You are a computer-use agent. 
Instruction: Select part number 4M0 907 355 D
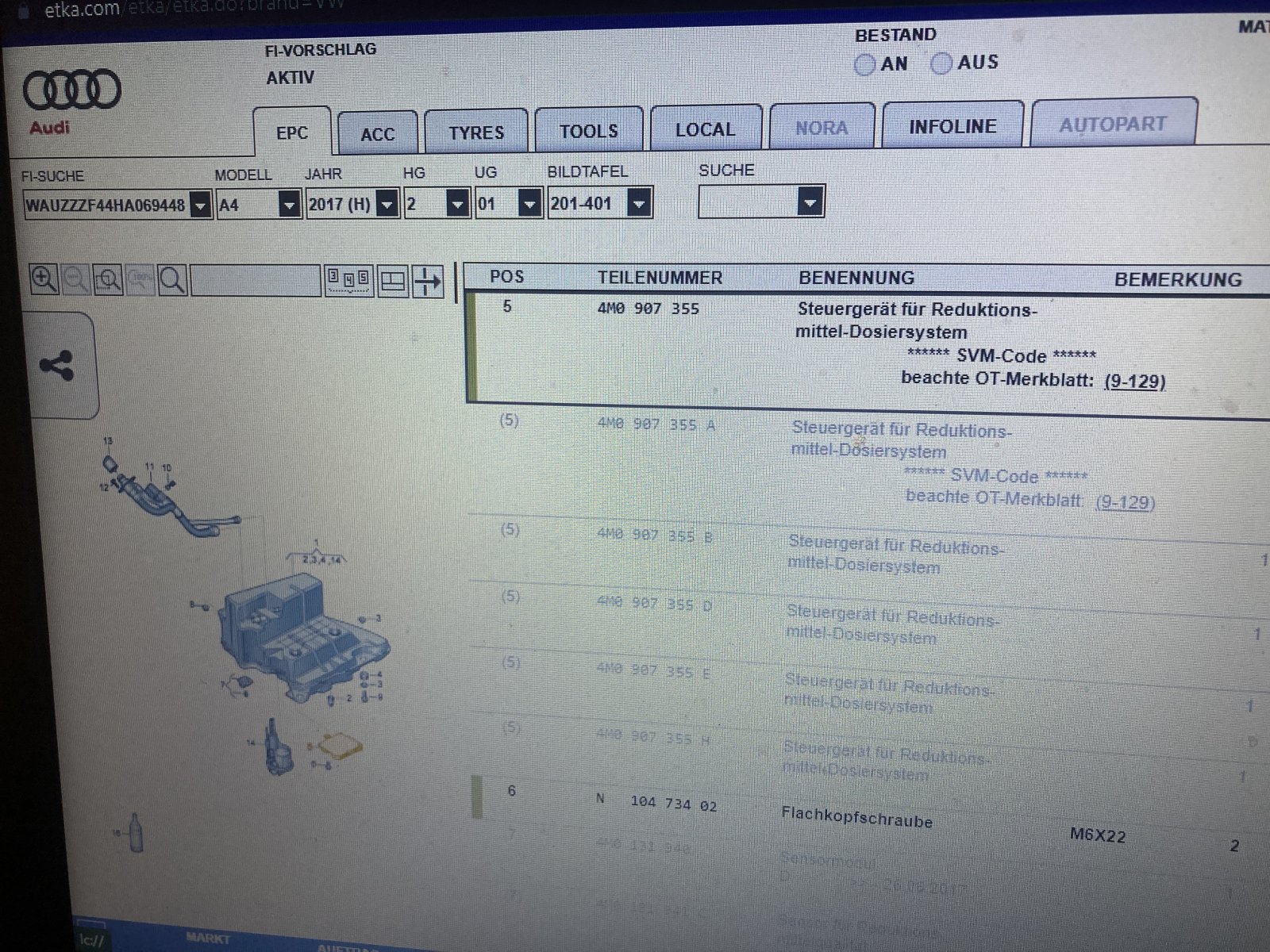[x=655, y=604]
